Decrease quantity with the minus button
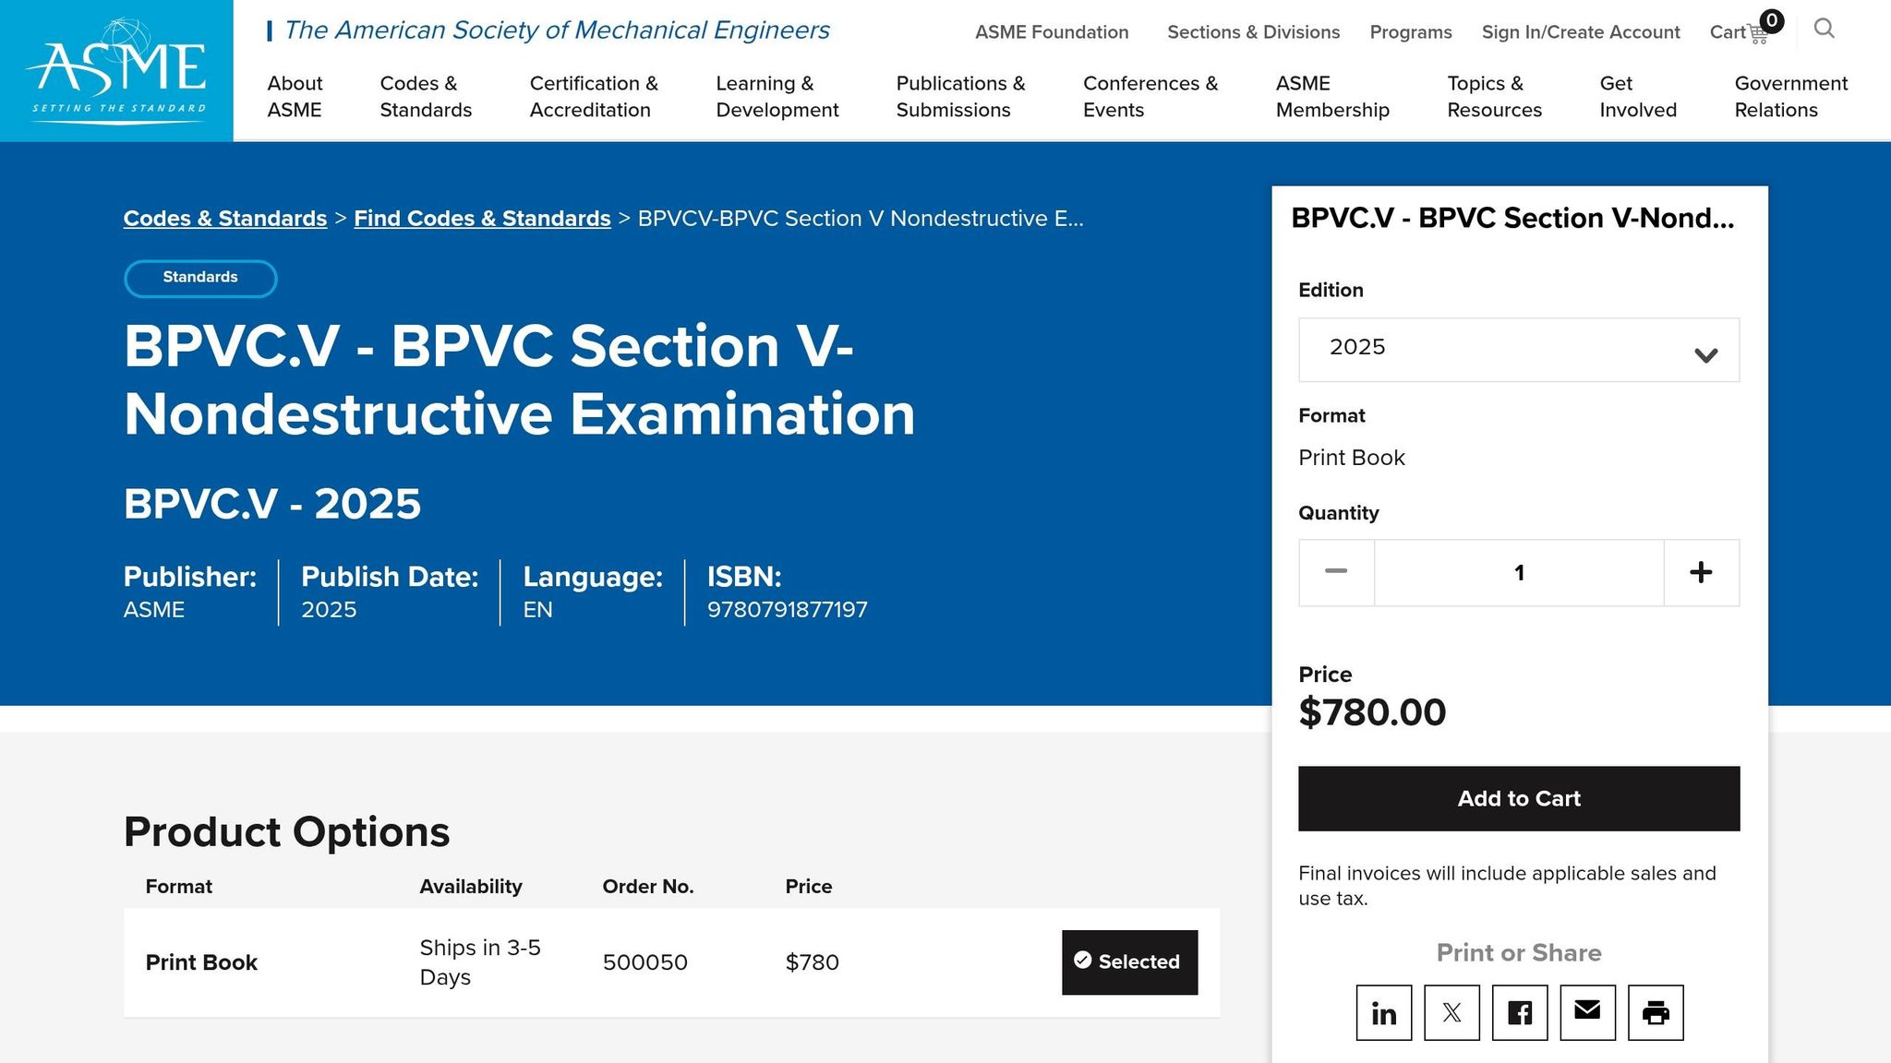The height and width of the screenshot is (1063, 1891). 1336,573
